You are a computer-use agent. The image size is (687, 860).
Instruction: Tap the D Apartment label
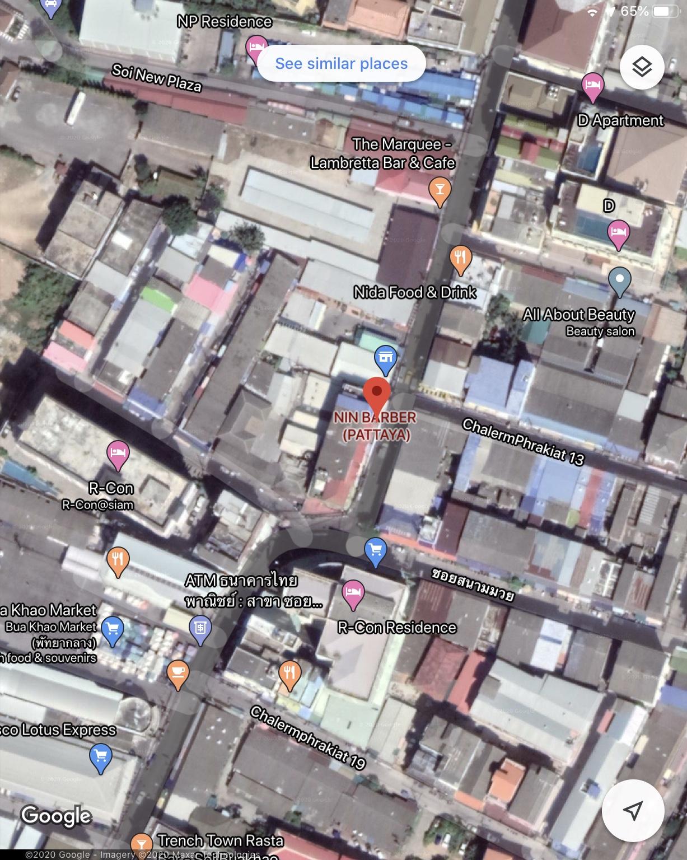pos(621,120)
